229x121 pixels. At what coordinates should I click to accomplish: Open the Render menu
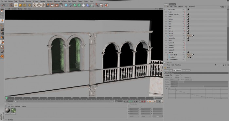[74, 1]
